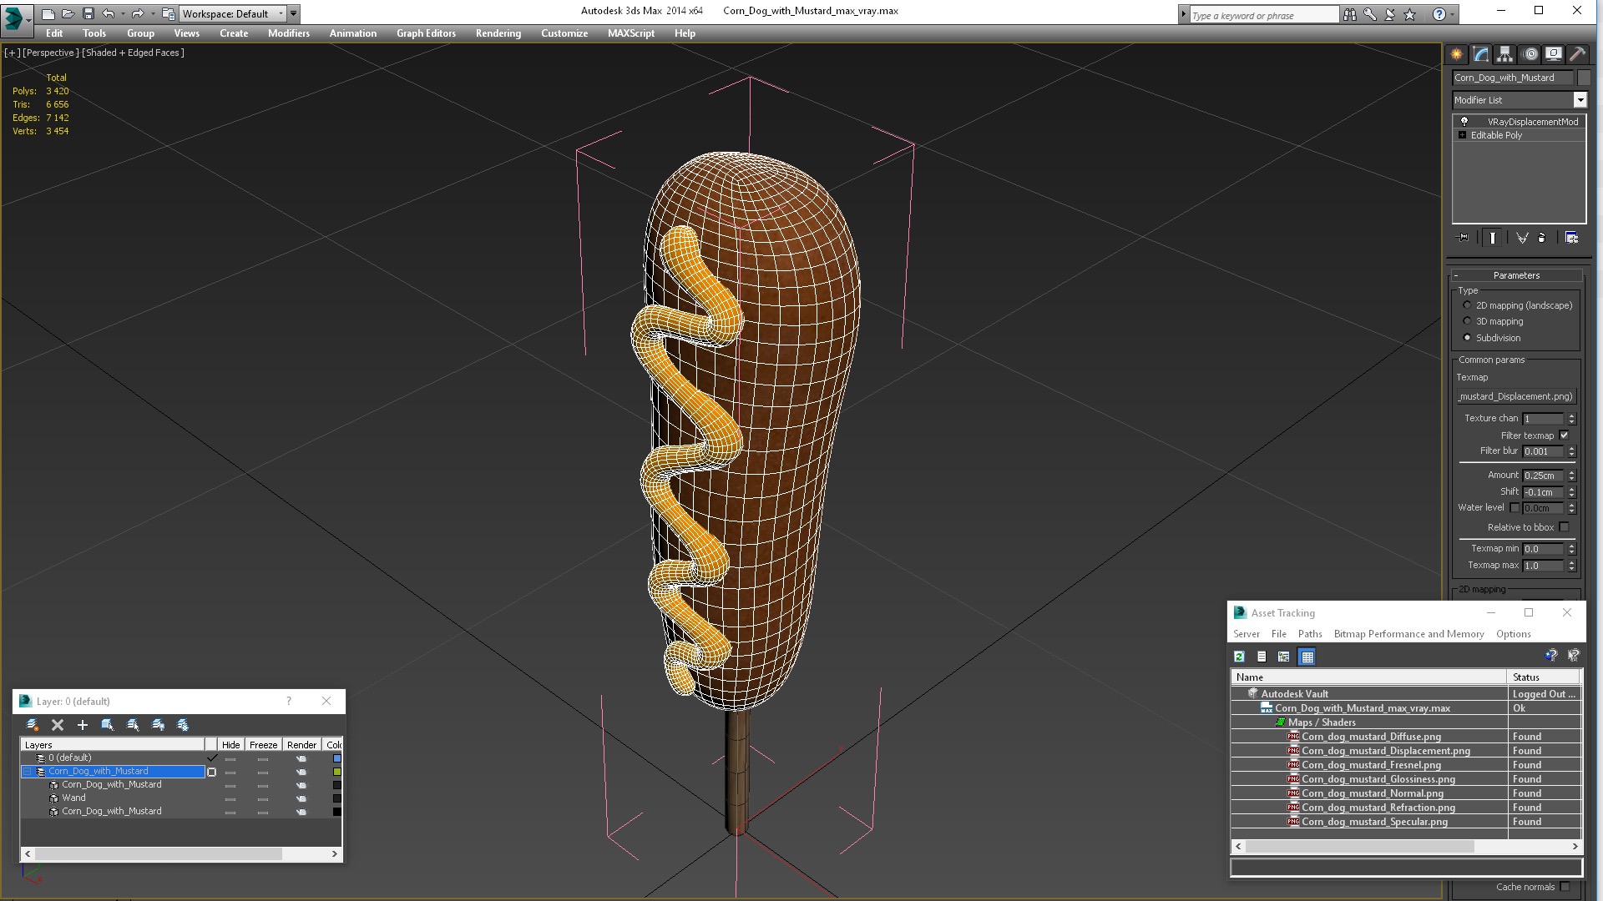Viewport: 1603px width, 901px height.
Task: Click the [Perspective] viewport label
Action: 50,53
